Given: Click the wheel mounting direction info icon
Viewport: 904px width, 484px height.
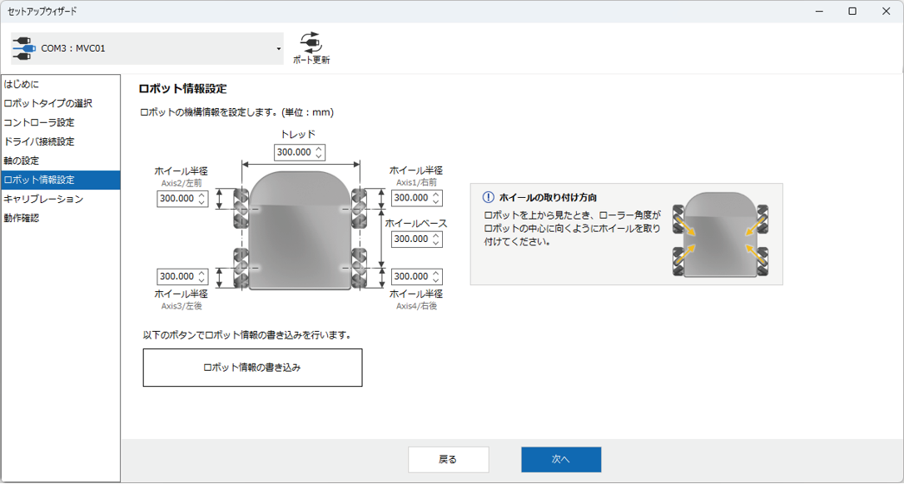Looking at the screenshot, I should [489, 197].
